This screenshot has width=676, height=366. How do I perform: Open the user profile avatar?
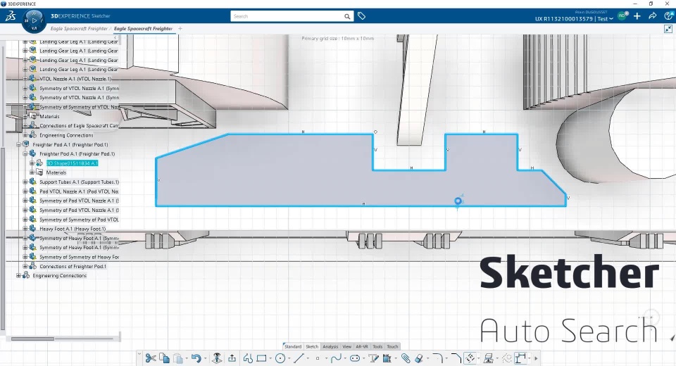(622, 16)
